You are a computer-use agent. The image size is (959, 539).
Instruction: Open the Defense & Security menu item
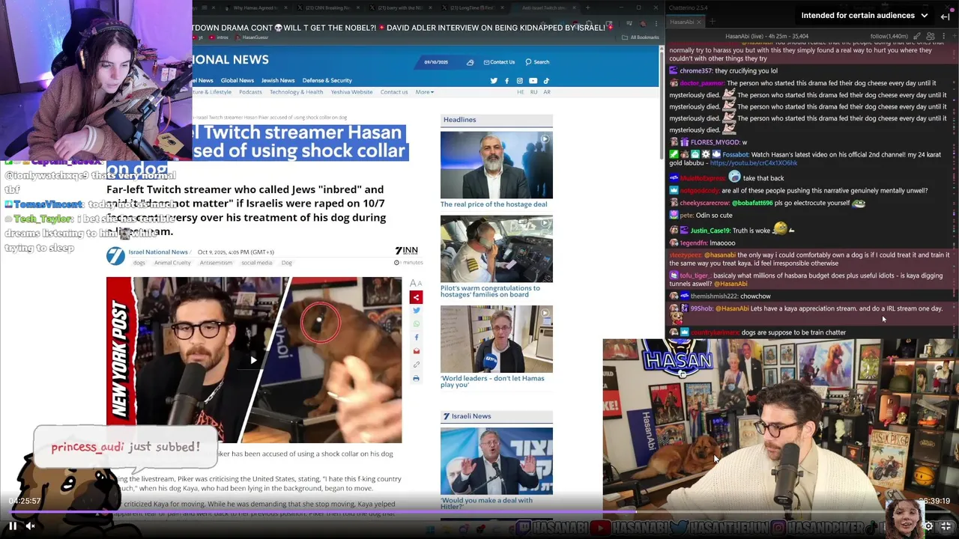pyautogui.click(x=327, y=80)
